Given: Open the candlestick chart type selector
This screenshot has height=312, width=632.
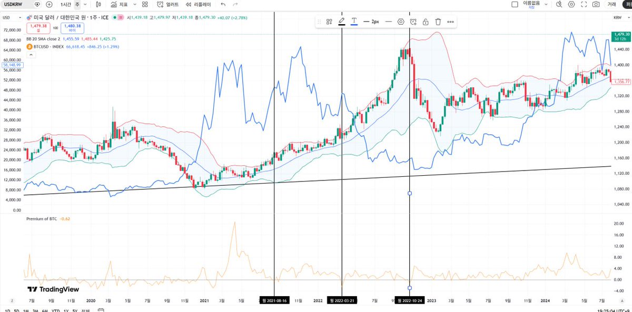Looking at the screenshot, I should tap(98, 4).
